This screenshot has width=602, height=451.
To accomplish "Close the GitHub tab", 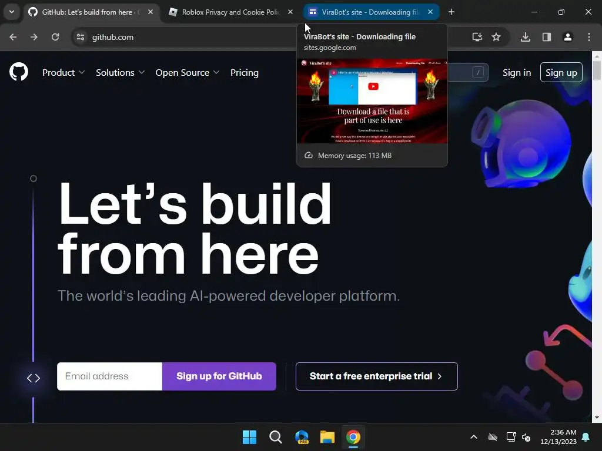I will click(150, 12).
